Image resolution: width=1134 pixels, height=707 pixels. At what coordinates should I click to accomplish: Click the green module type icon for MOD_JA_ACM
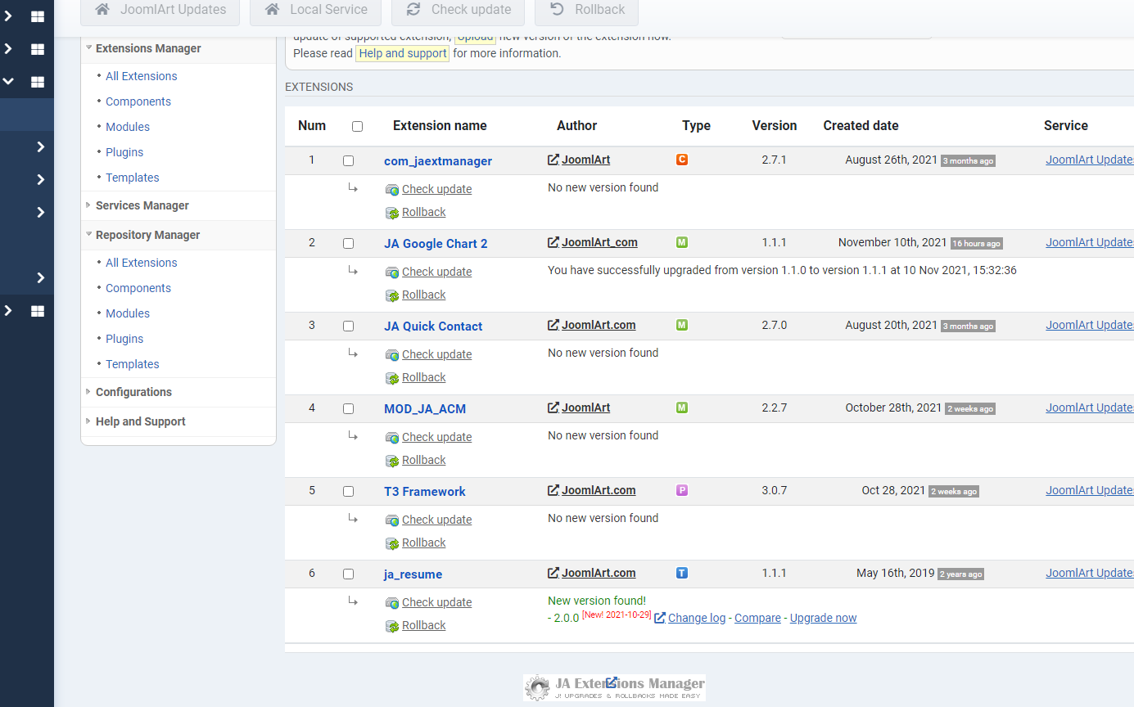[x=682, y=408]
